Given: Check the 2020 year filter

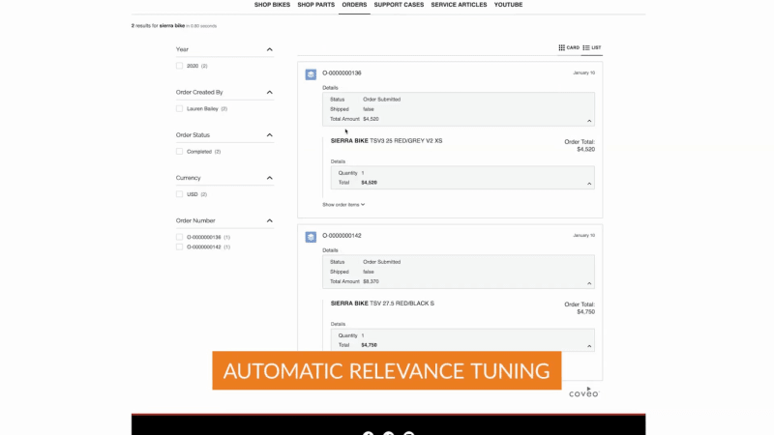Looking at the screenshot, I should (x=180, y=66).
